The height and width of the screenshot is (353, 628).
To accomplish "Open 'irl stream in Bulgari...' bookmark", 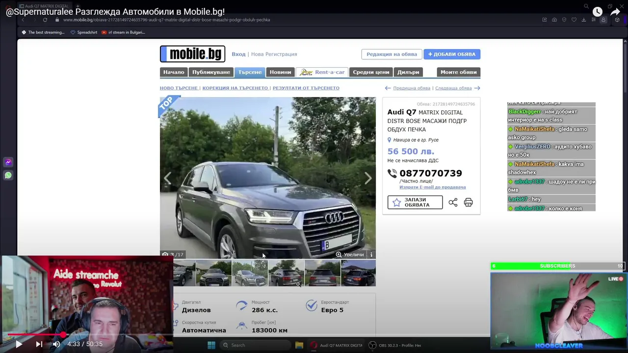I will (x=123, y=32).
